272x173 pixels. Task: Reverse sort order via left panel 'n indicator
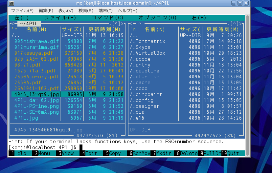(x=13, y=29)
